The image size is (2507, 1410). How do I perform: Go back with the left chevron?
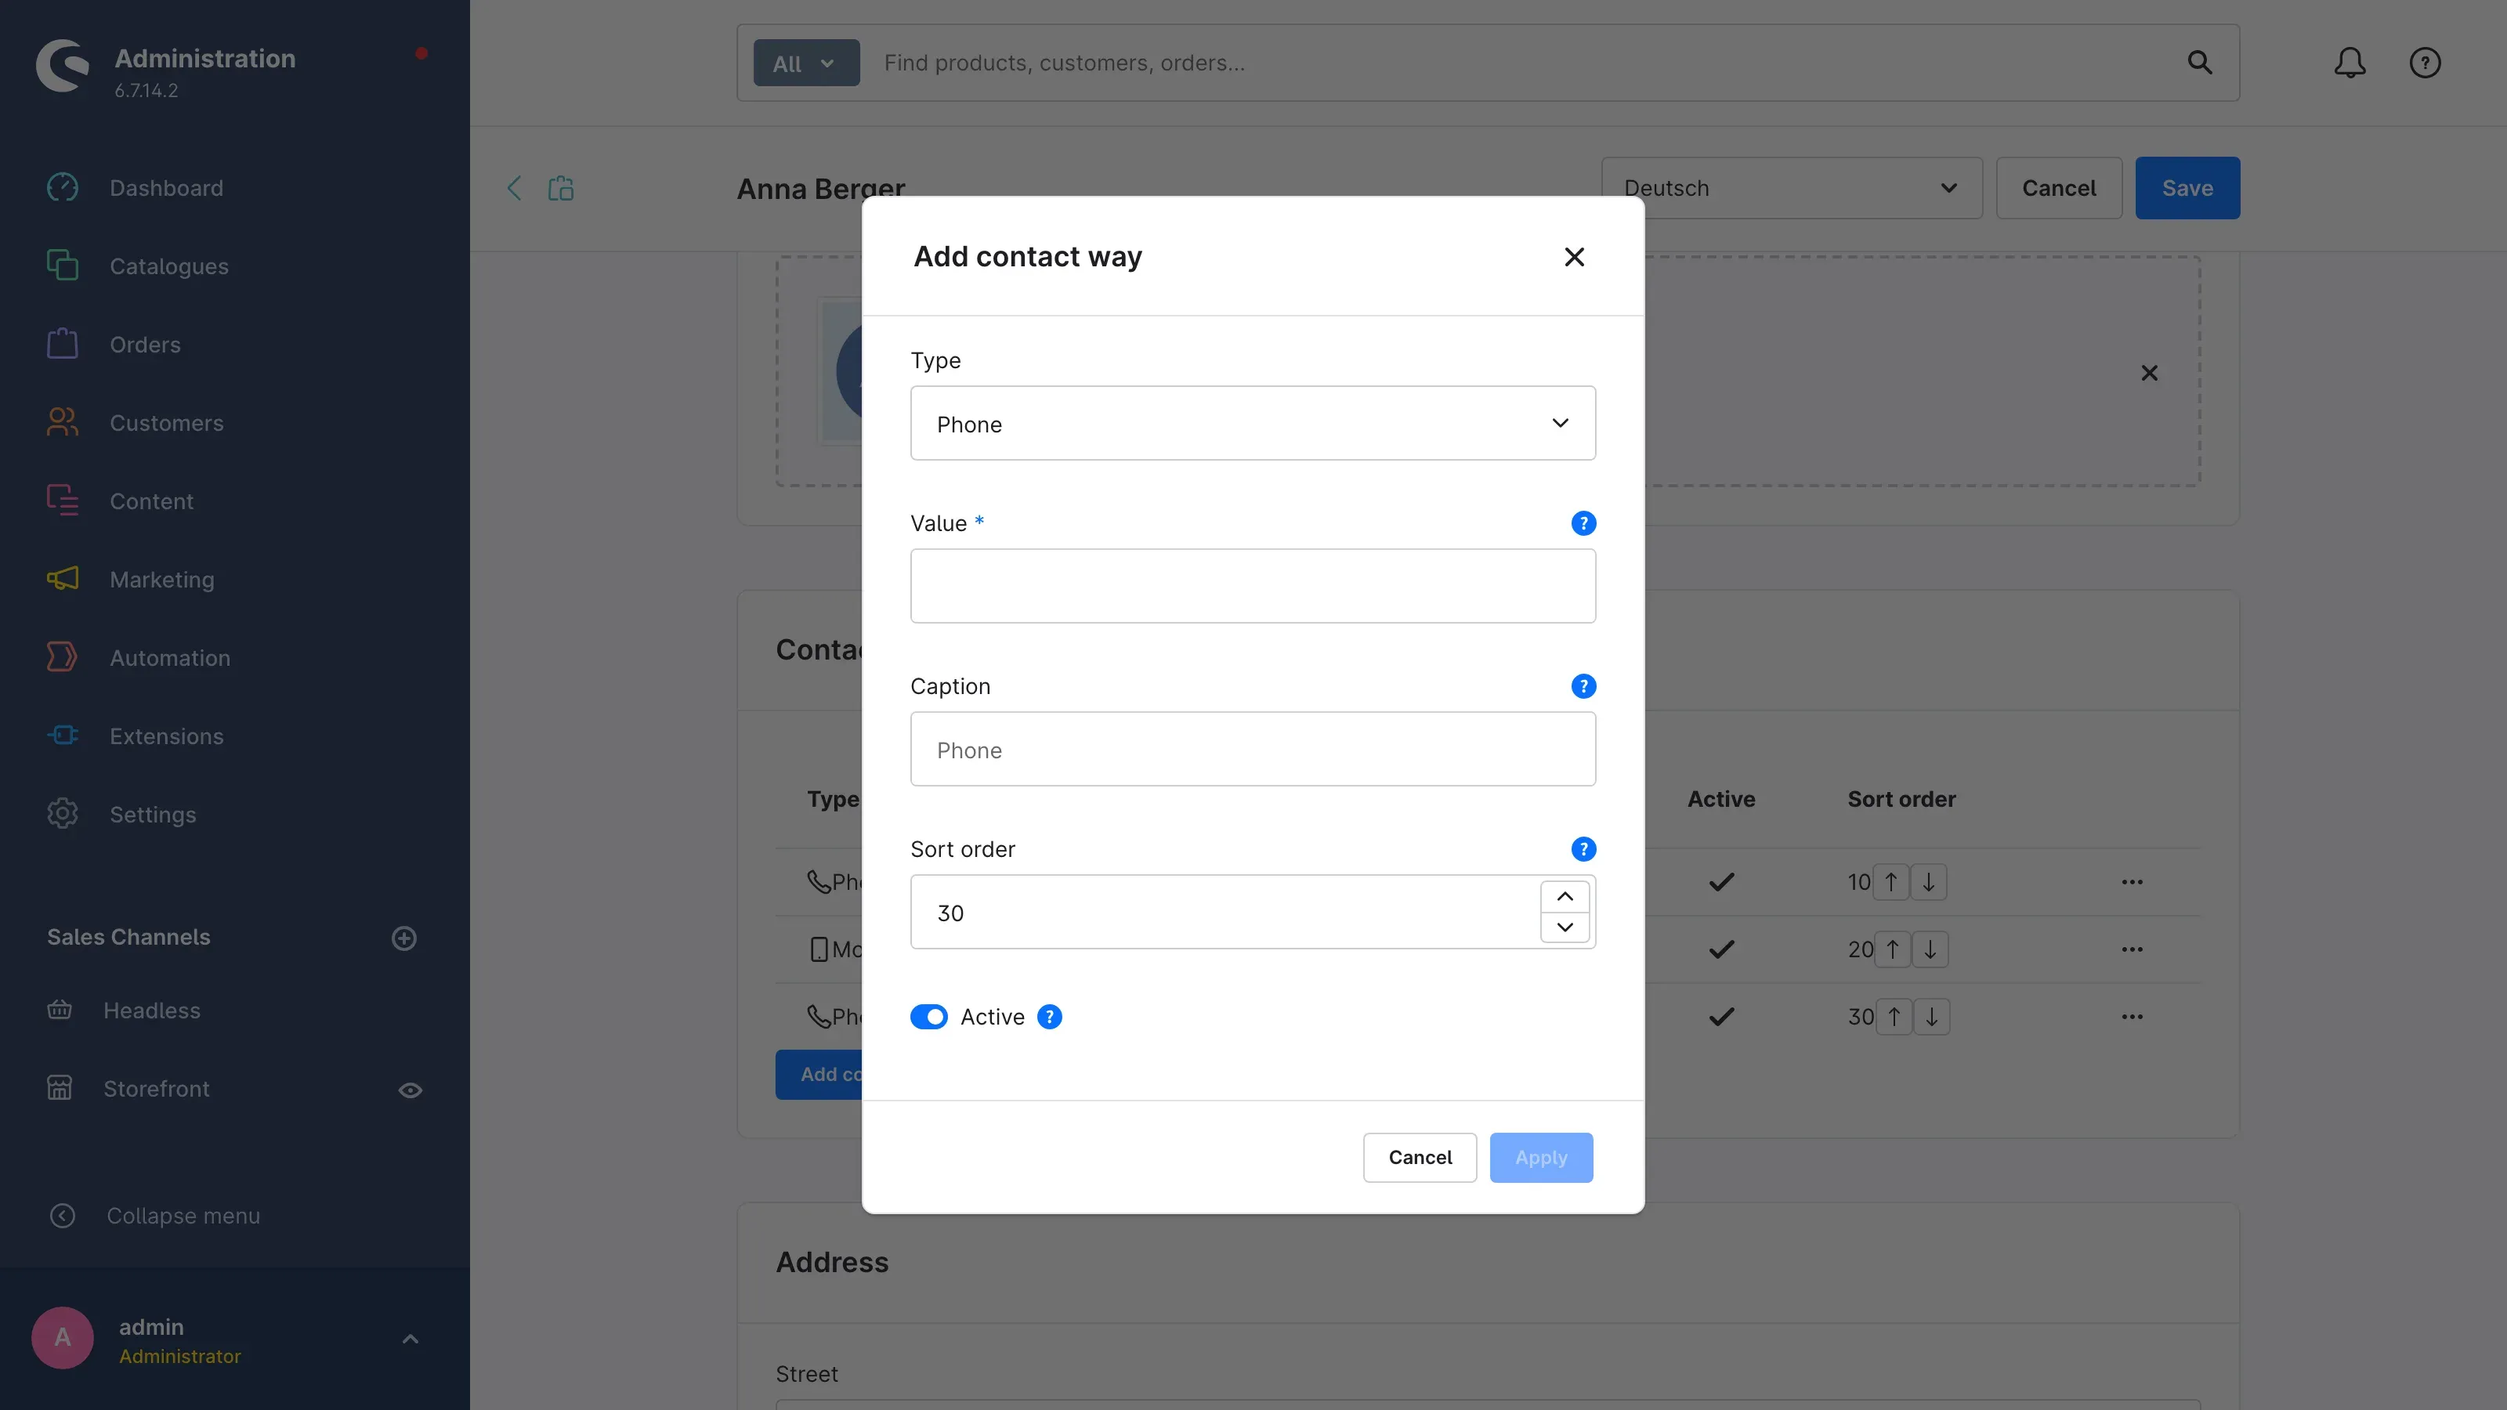515,188
